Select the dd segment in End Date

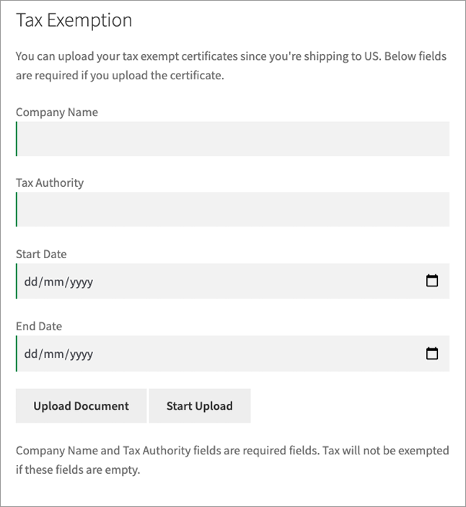click(x=31, y=353)
